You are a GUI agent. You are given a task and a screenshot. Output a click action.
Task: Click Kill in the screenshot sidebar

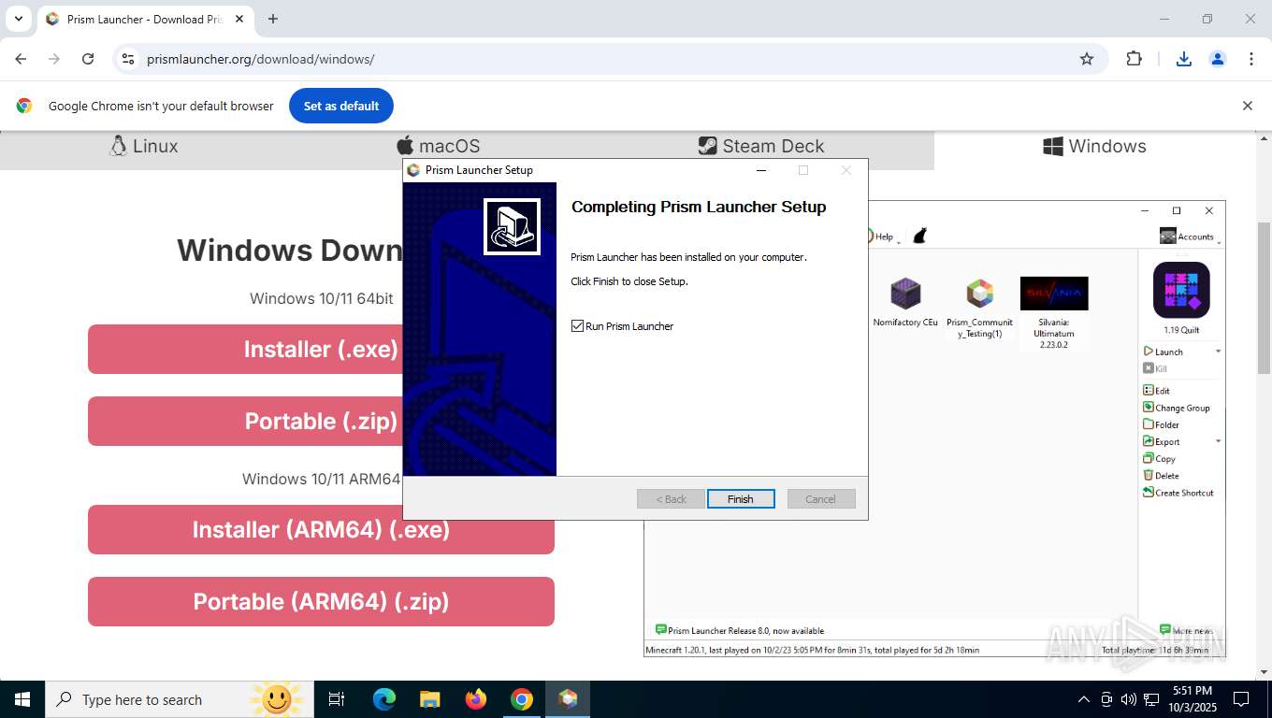pyautogui.click(x=1155, y=368)
